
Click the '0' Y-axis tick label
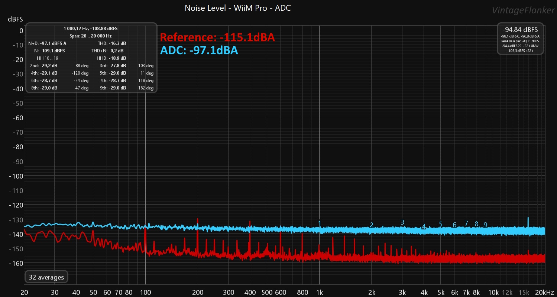pos(22,30)
